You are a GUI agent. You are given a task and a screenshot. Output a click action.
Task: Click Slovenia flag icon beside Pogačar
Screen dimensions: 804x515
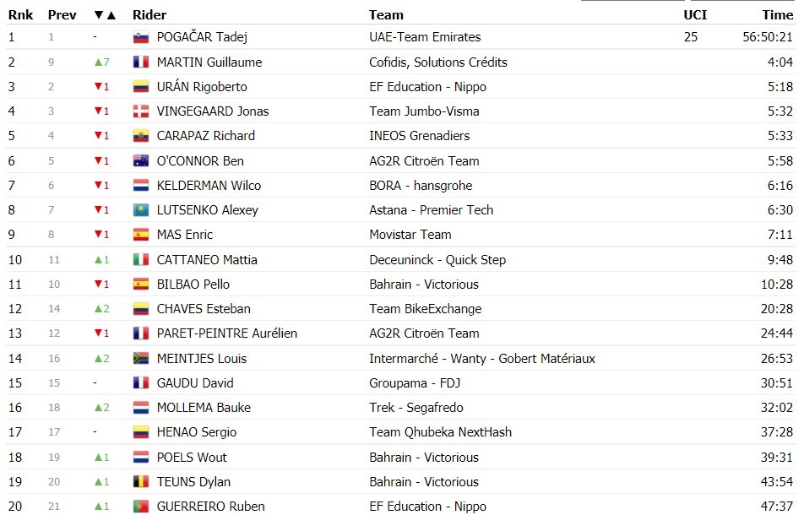[x=141, y=37]
